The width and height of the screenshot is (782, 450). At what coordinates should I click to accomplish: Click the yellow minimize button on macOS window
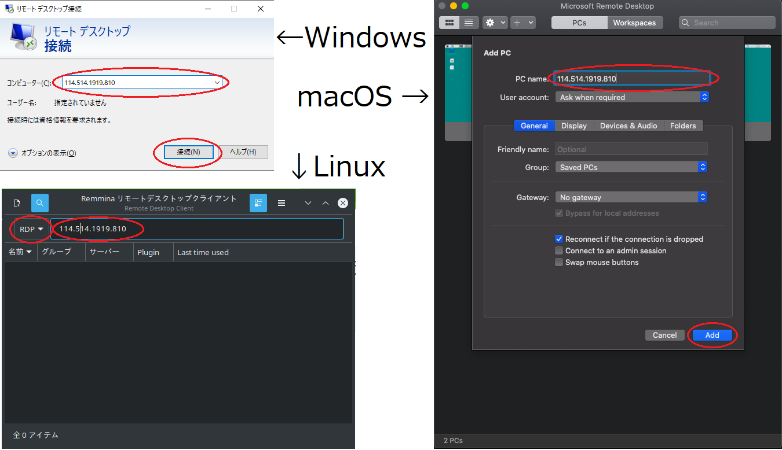pyautogui.click(x=454, y=6)
